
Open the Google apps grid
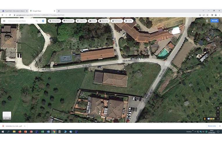(x=207, y=21)
